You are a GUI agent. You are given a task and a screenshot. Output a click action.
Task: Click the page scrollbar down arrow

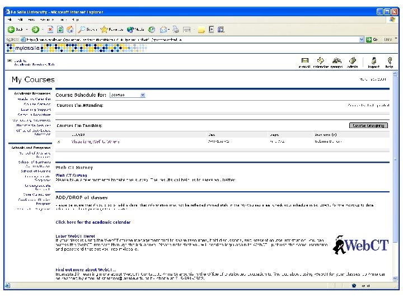click(x=395, y=278)
